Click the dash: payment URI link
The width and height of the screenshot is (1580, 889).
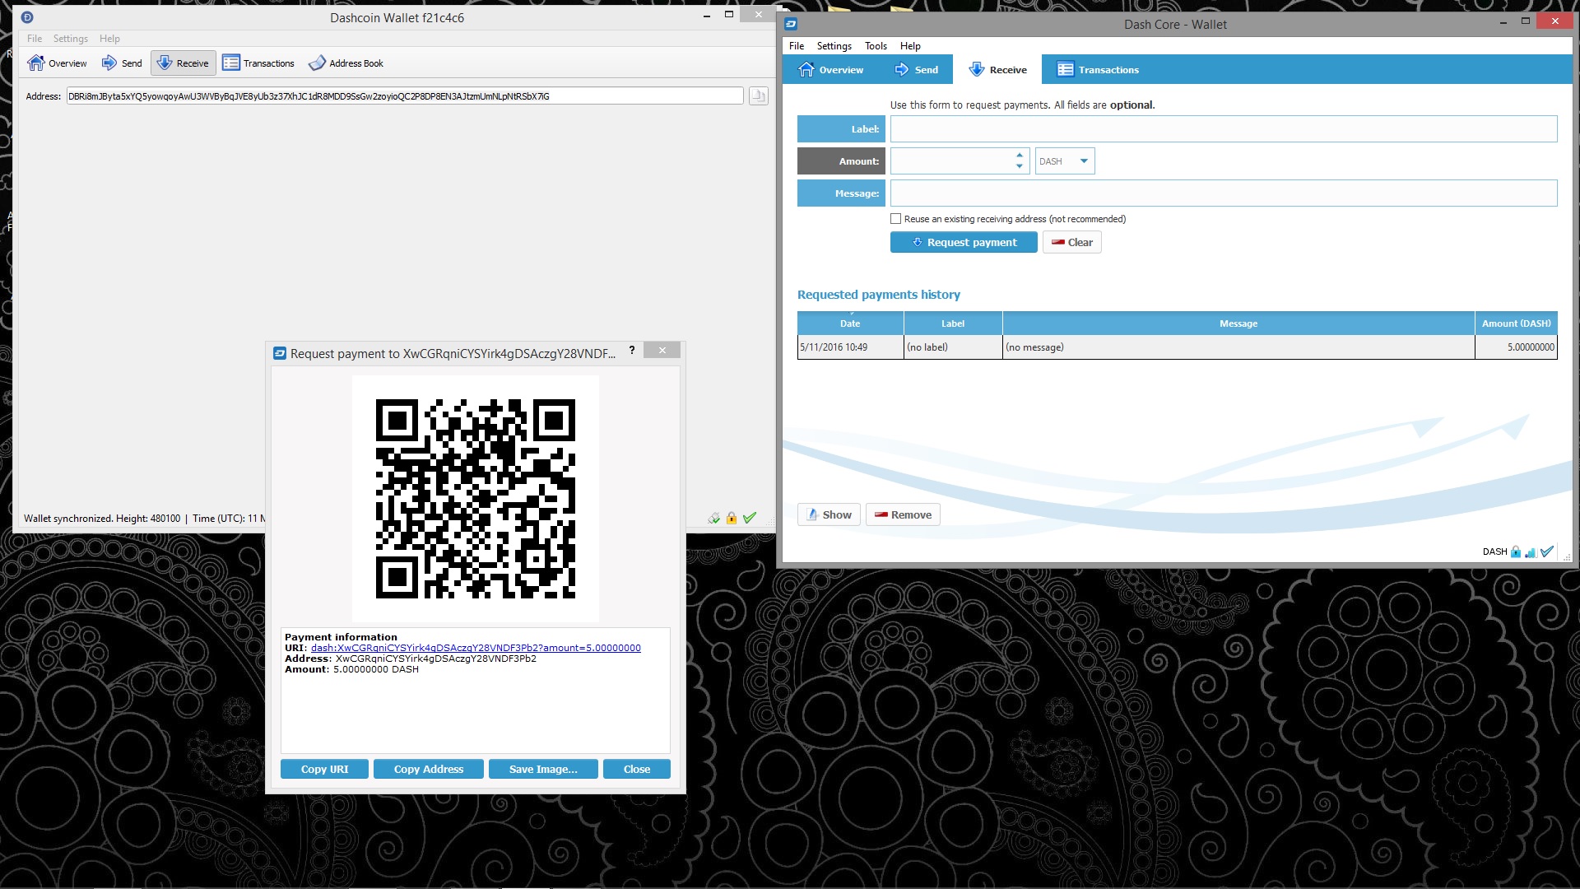[476, 648]
